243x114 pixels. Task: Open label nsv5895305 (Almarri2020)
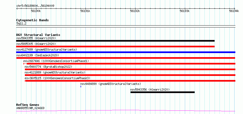coord(36,44)
